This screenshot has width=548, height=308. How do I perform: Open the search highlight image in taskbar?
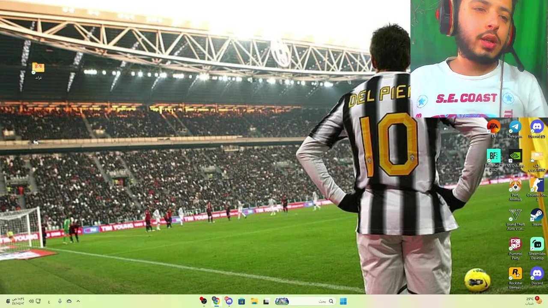282,301
